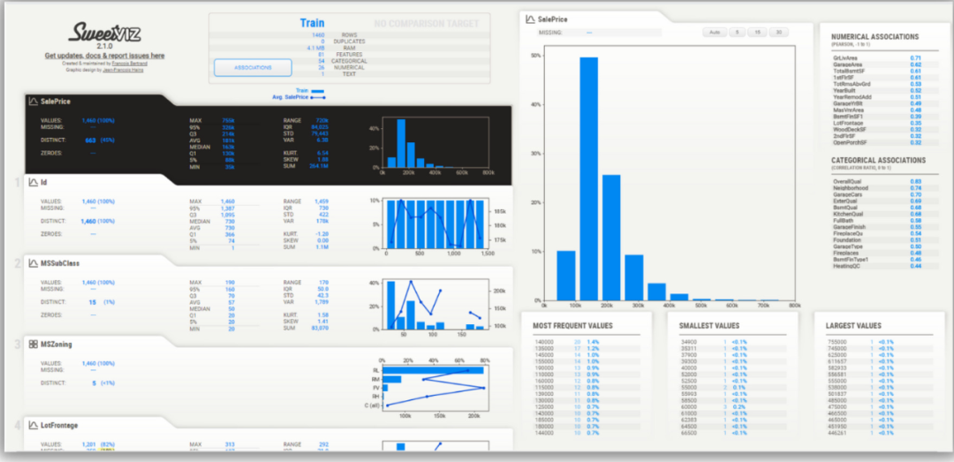
Task: Click 34900 row in Smallest Values
Action: coord(732,342)
